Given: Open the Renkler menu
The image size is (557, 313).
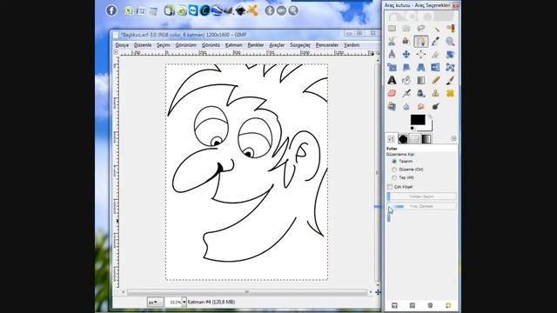Looking at the screenshot, I should point(256,45).
